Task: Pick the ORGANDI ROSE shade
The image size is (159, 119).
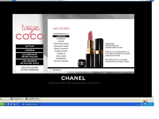Action: (x=61, y=46)
